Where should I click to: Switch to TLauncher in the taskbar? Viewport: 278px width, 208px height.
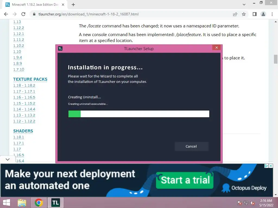pyautogui.click(x=56, y=203)
